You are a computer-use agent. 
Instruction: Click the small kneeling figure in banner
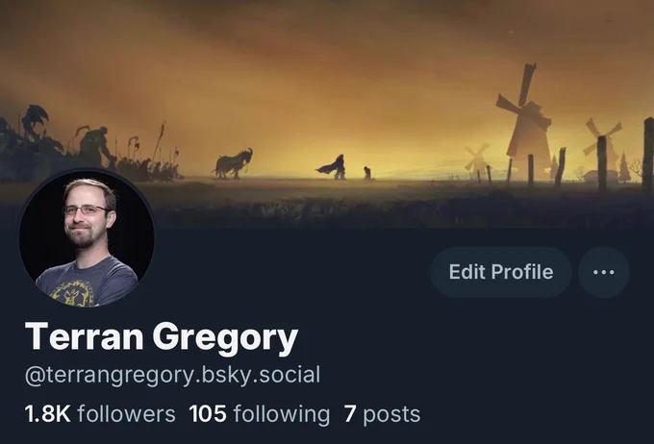click(x=367, y=173)
